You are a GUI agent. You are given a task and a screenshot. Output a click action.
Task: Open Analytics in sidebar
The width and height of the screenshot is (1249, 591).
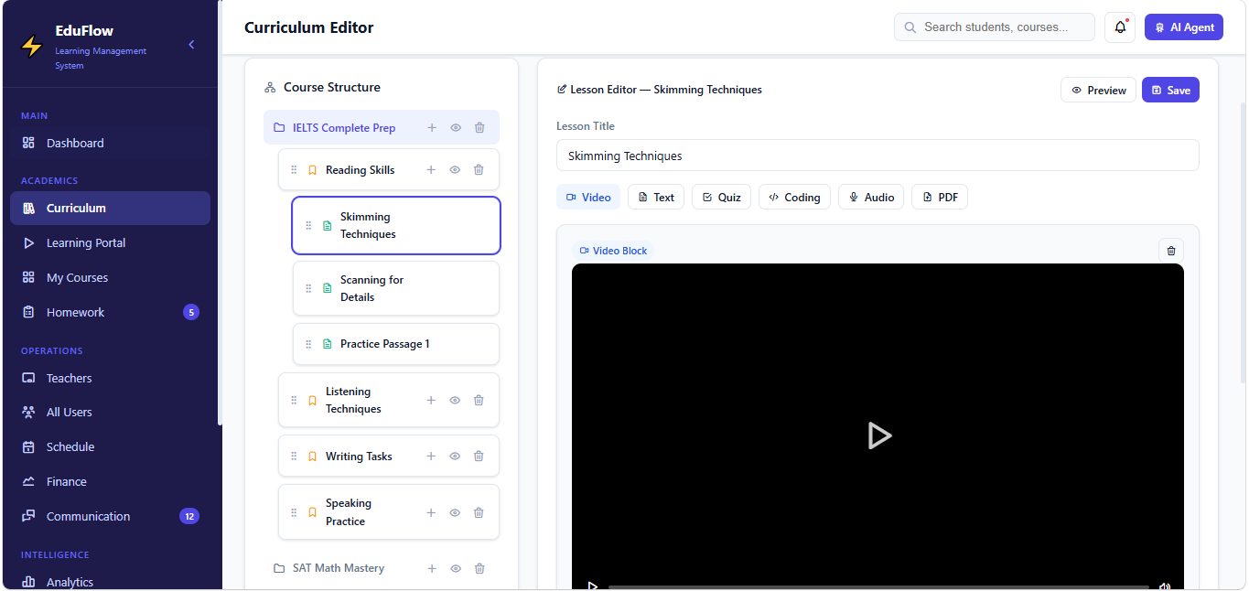click(110, 582)
